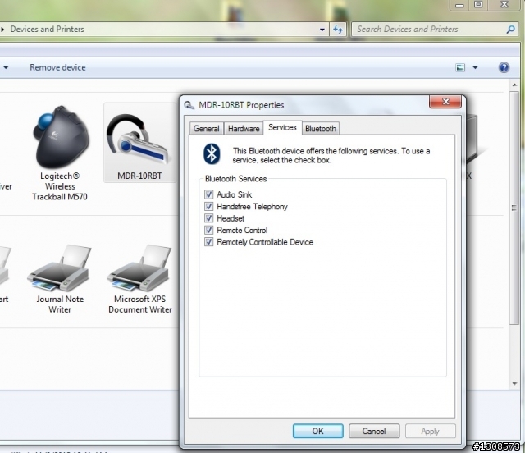Viewport: 525px width, 453px height.
Task: Toggle the Headset service checkbox
Action: tap(208, 218)
